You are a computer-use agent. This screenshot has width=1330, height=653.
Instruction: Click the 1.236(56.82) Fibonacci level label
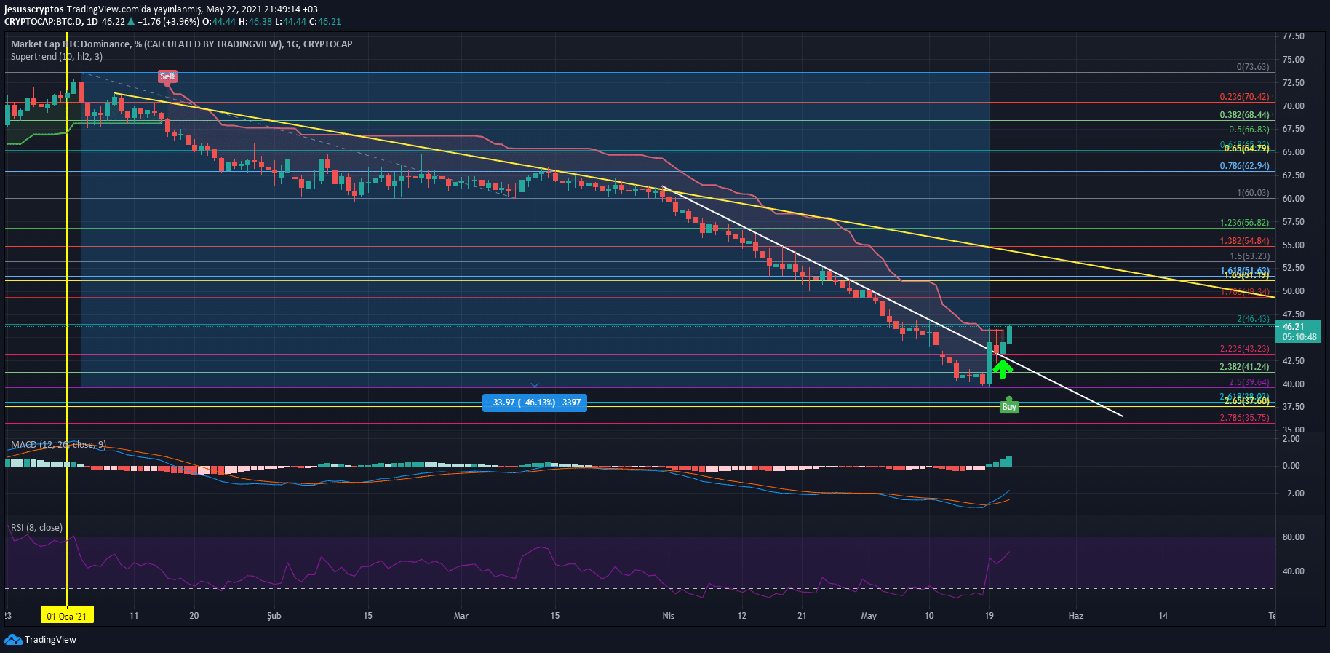click(1244, 223)
